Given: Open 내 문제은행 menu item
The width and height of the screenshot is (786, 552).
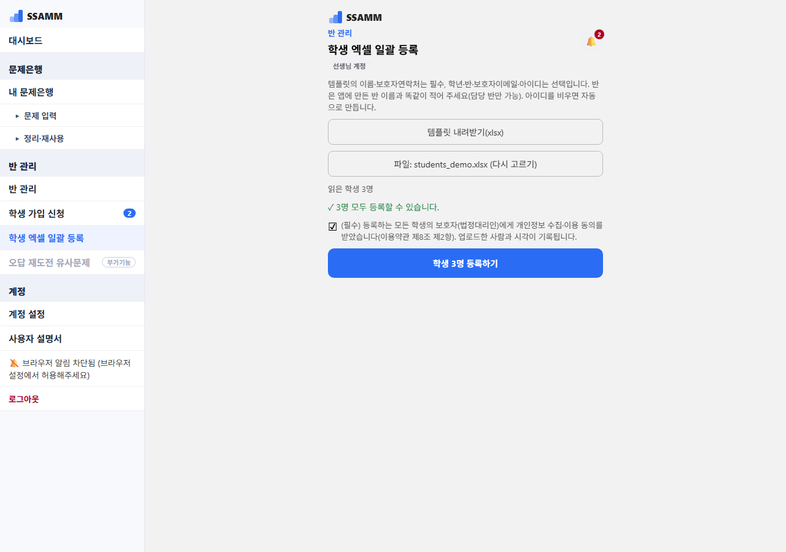Looking at the screenshot, I should (x=72, y=92).
